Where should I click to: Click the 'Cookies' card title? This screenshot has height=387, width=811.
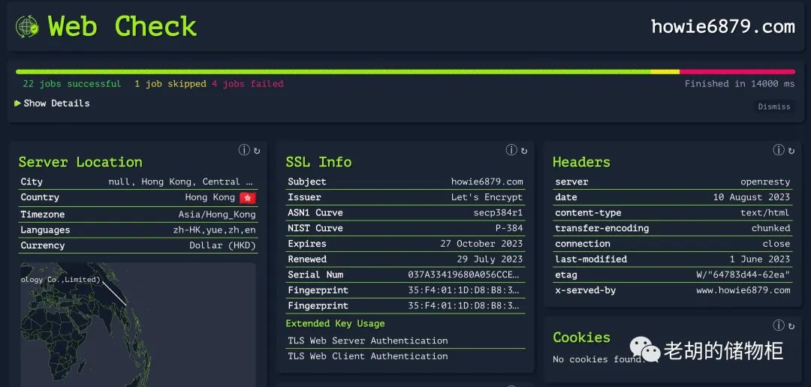[581, 337]
